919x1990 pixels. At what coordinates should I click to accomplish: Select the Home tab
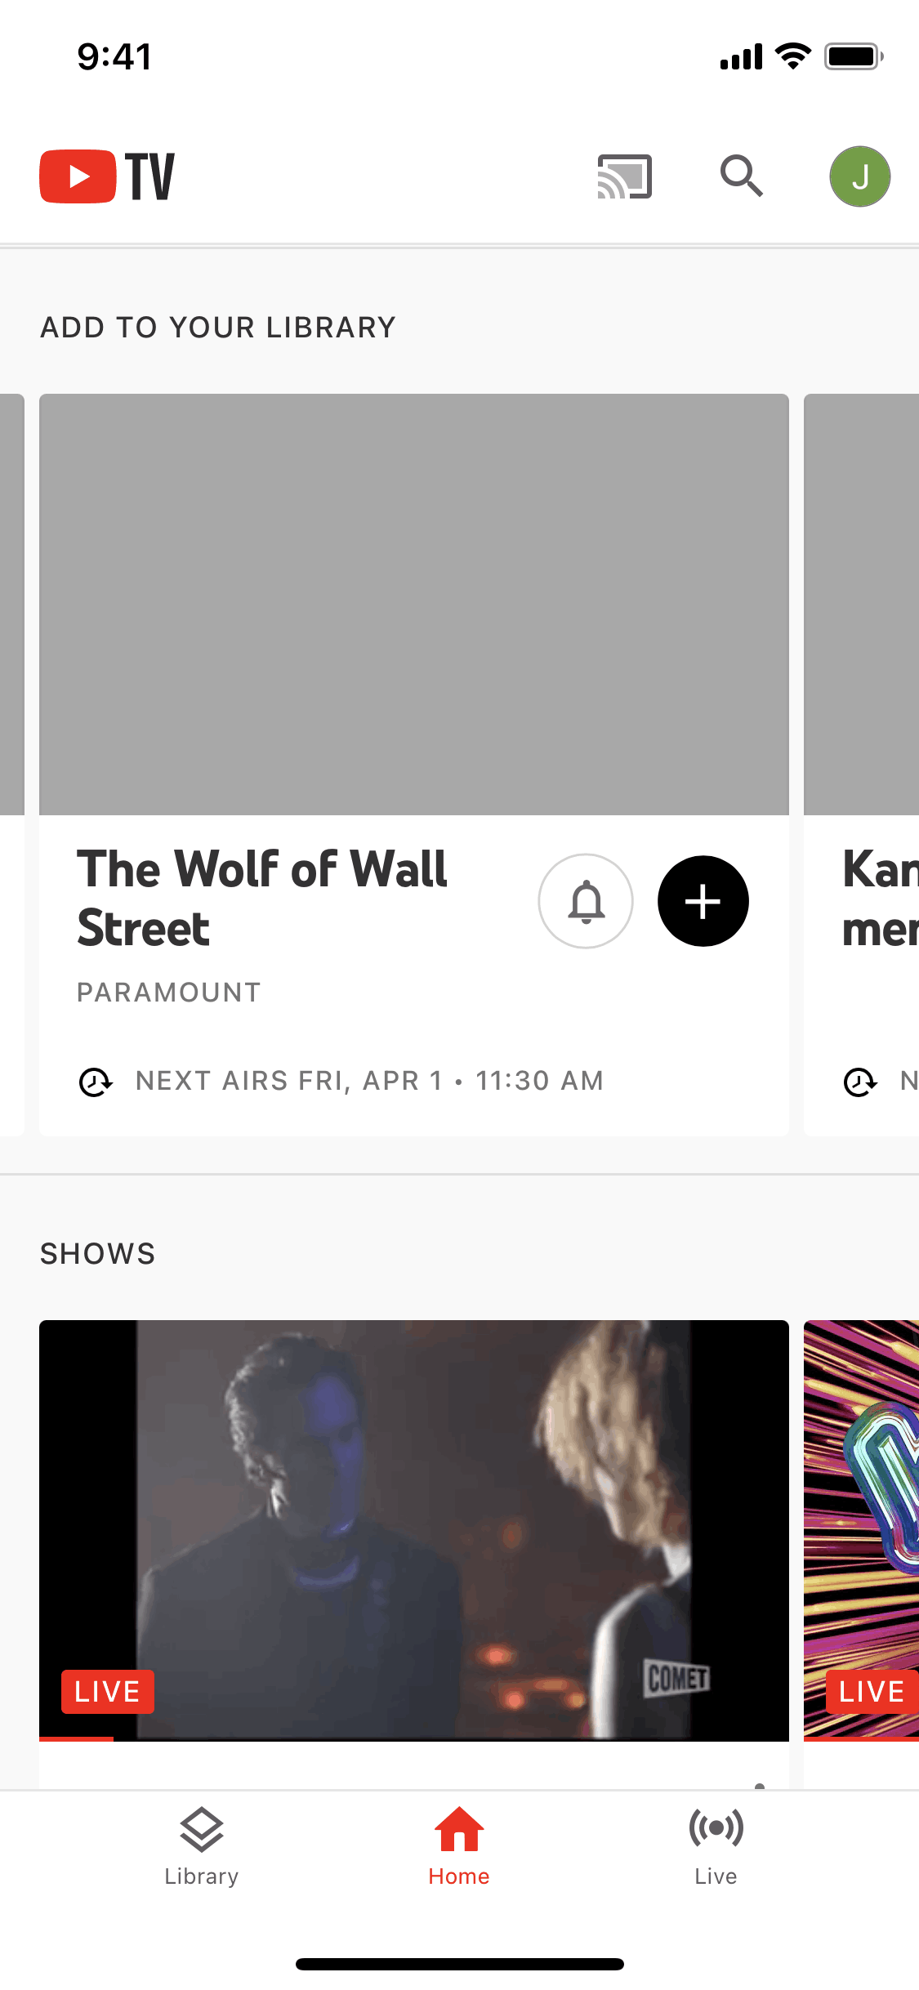(459, 1848)
